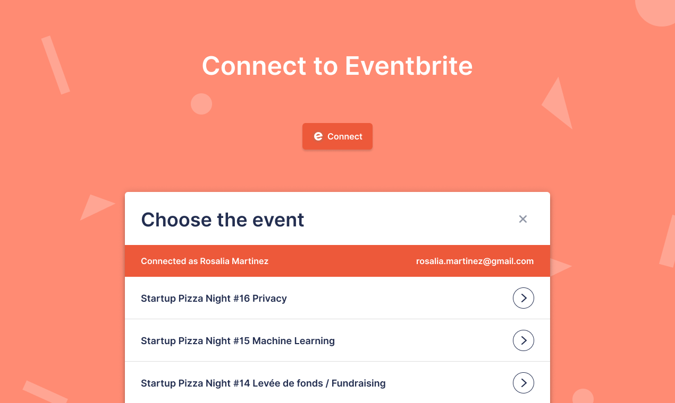Screen dimensions: 675x403
Task: Select Startup Pizza Night #14 Levée de fonds title
Action: 263,383
